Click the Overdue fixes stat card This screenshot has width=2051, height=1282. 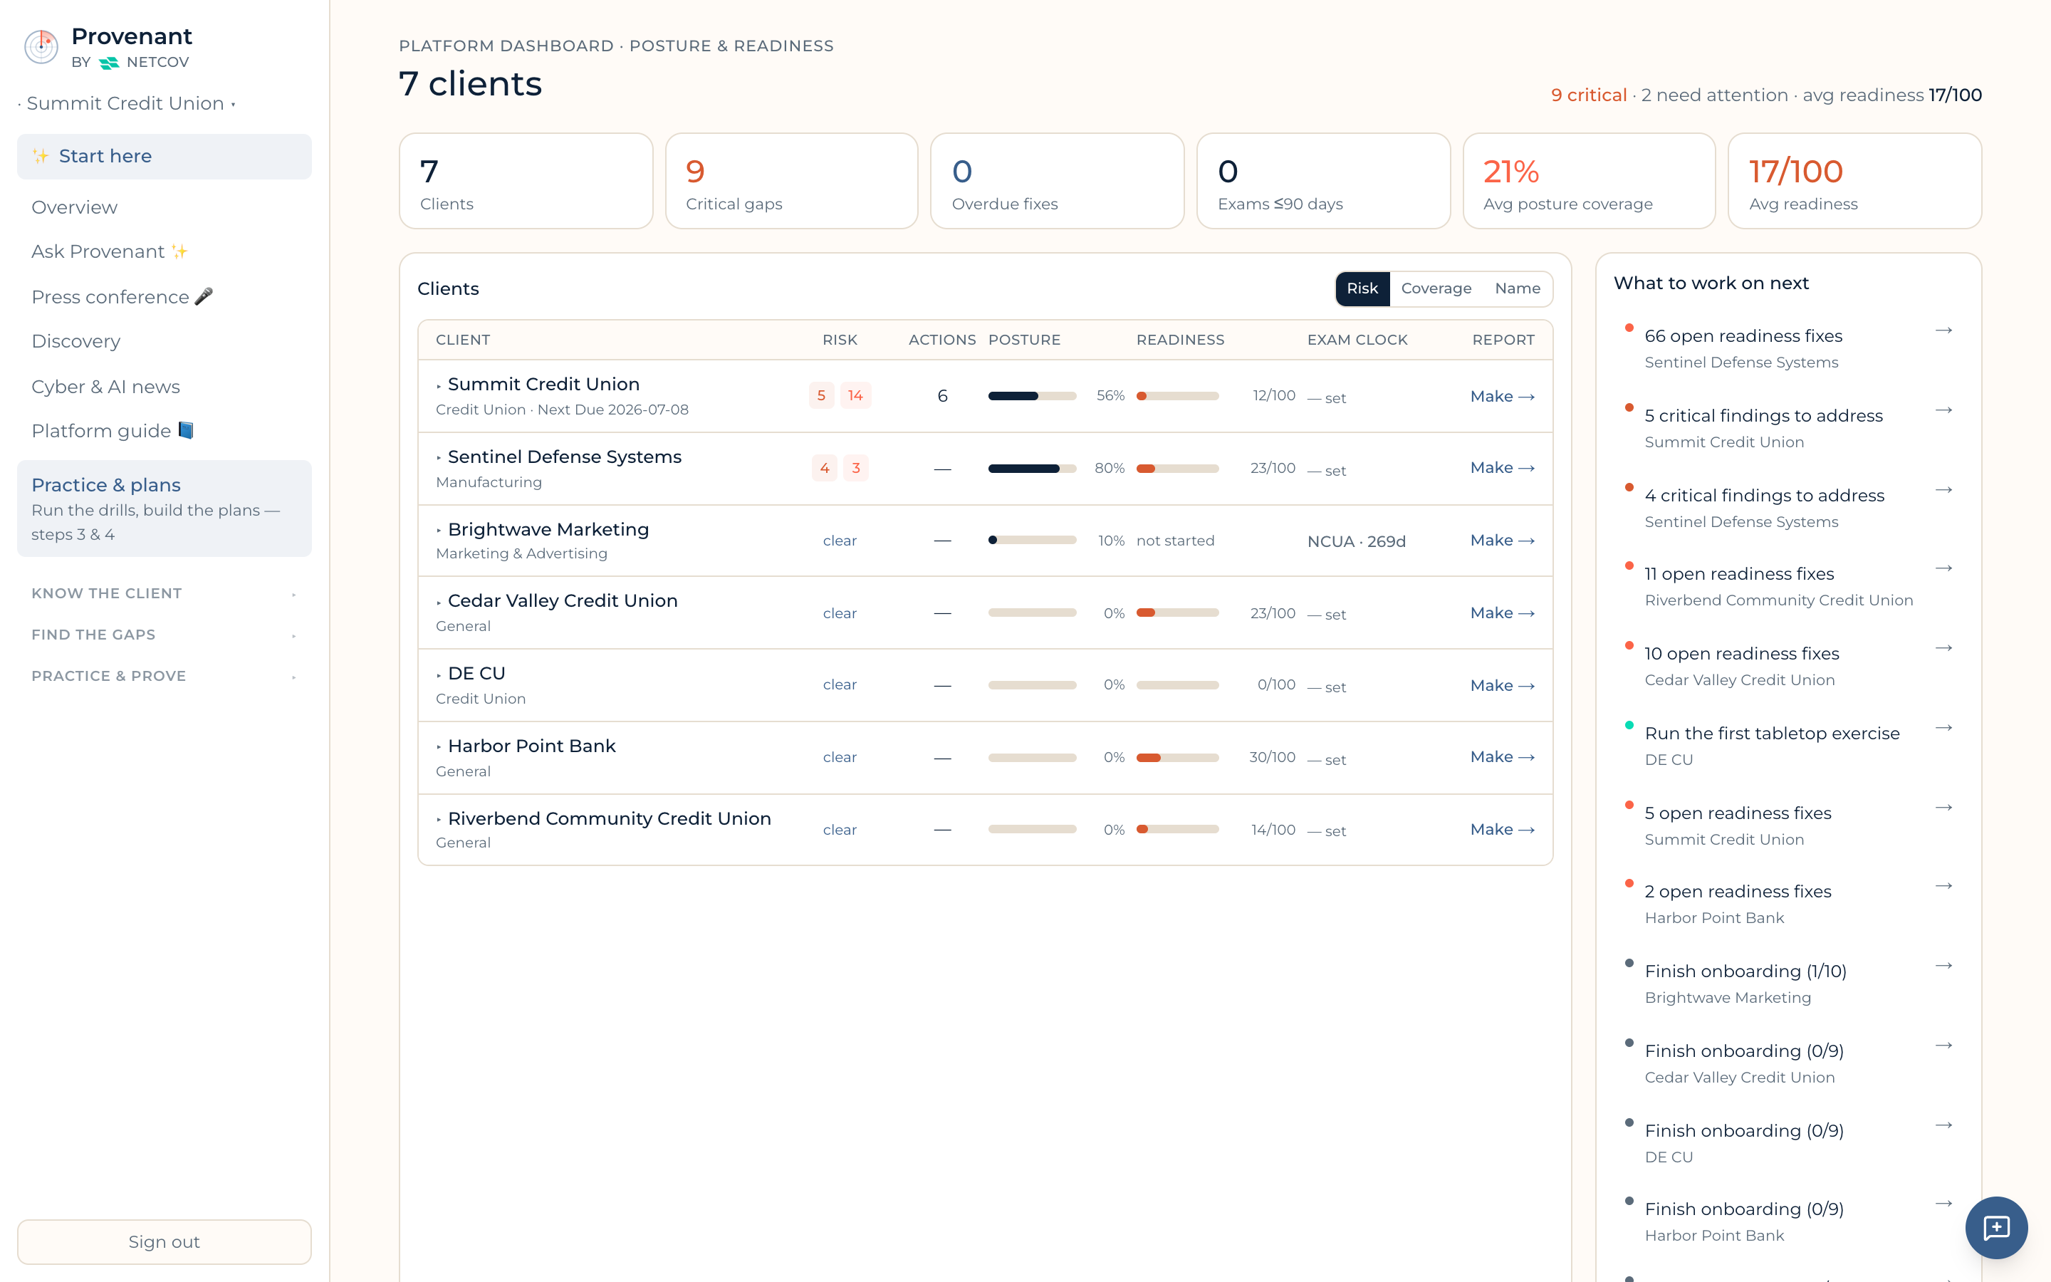pyautogui.click(x=1057, y=181)
